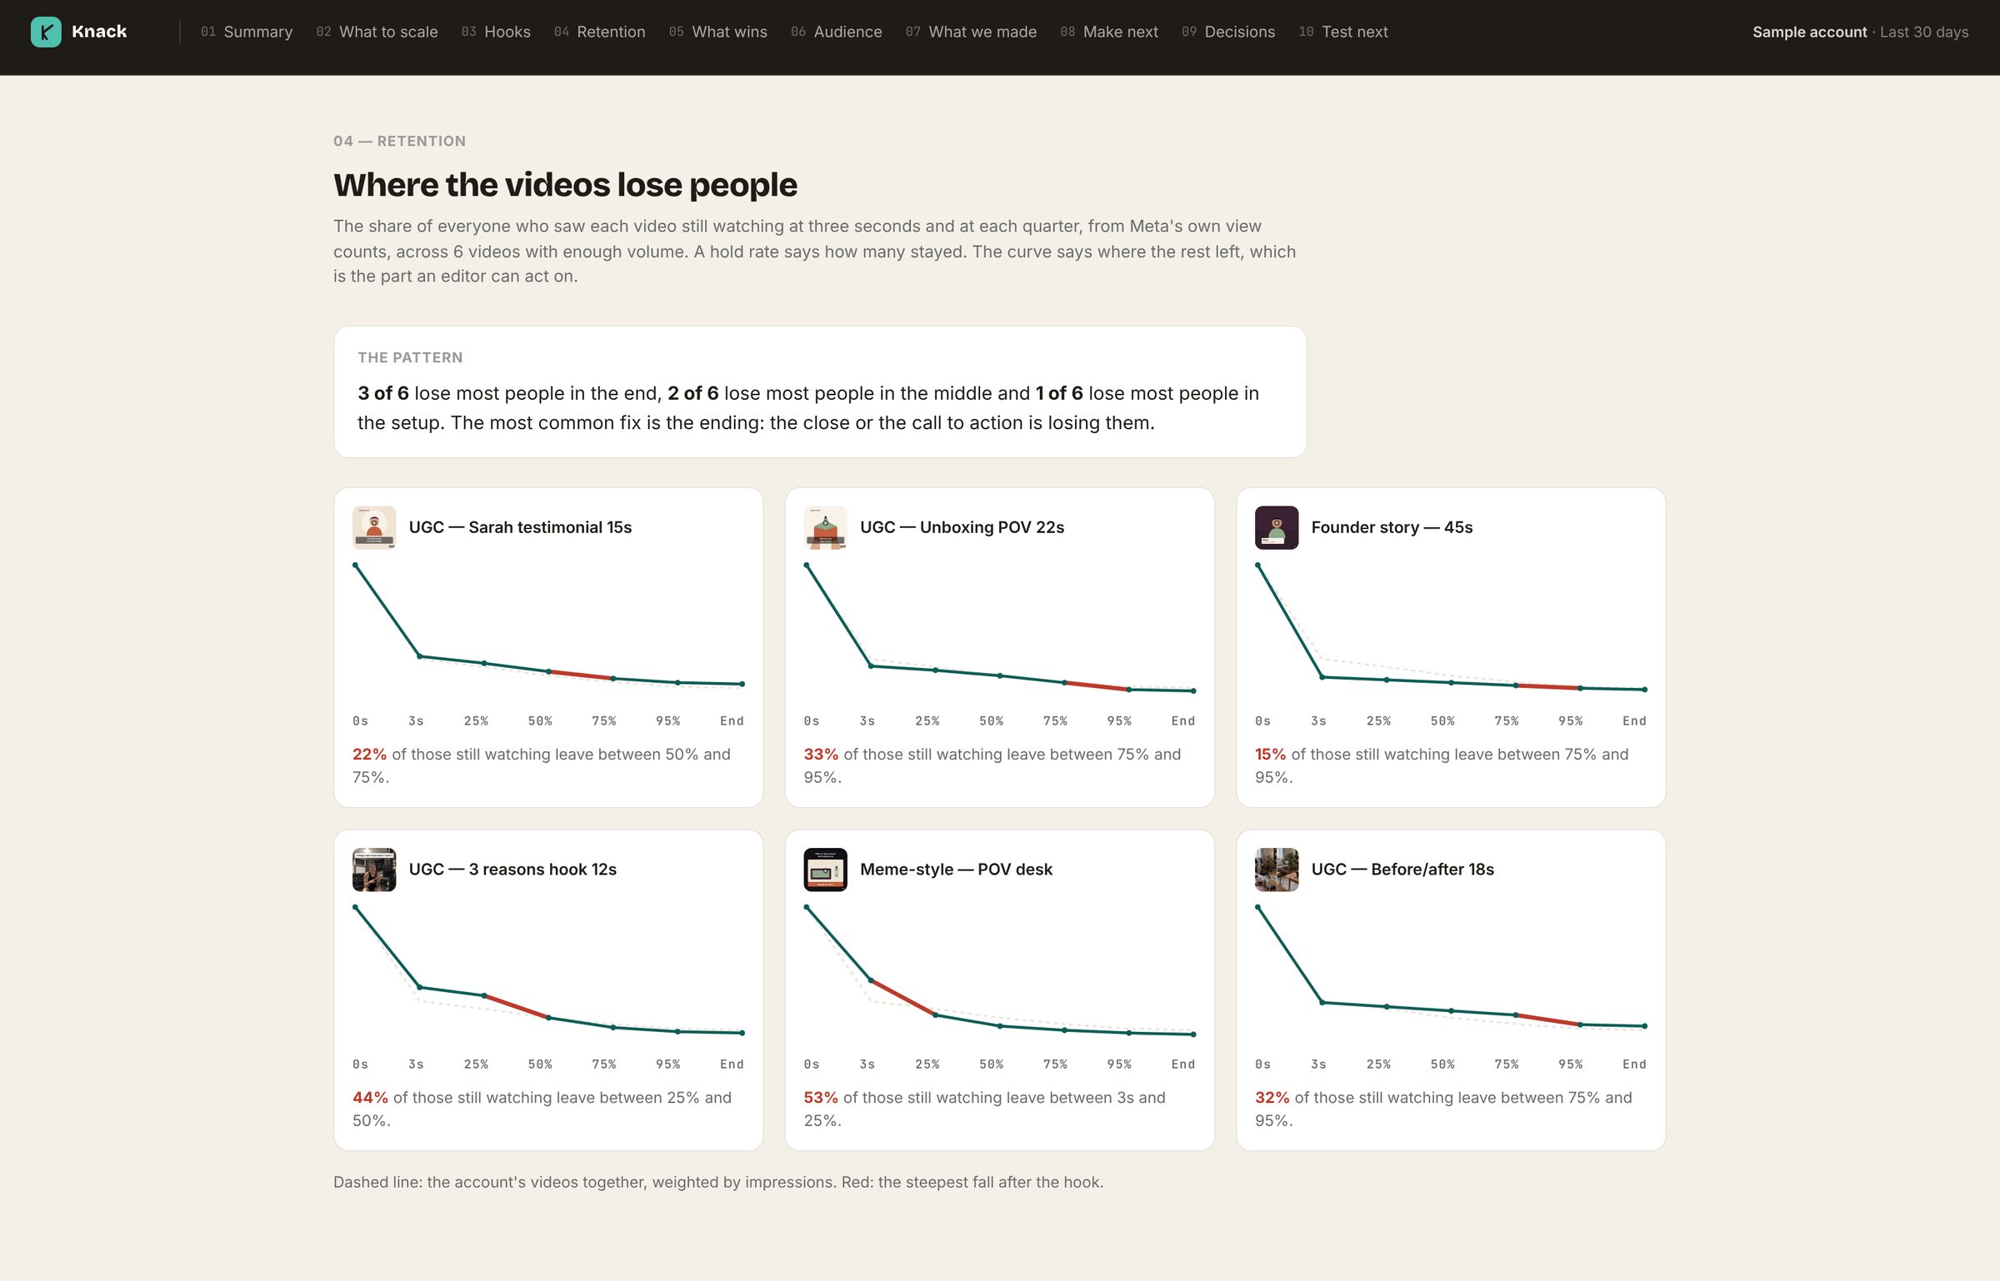Click the 53% drop-off figure
Screen dimensions: 2000x1281
coord(821,1098)
